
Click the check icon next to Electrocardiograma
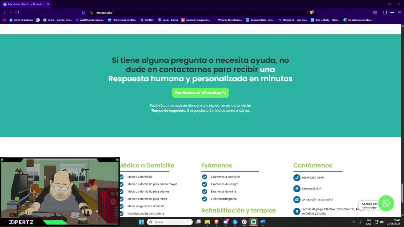point(205,199)
